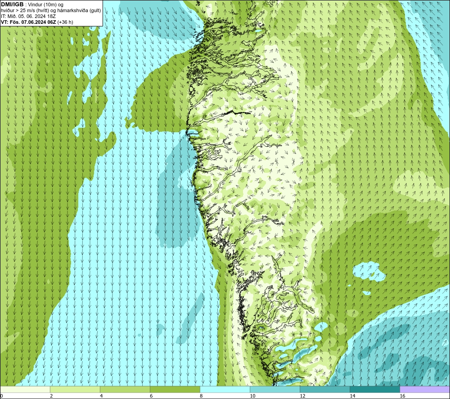The width and height of the screenshot is (450, 399).
Task: Click the '4' scale label
Action: [x=101, y=396]
